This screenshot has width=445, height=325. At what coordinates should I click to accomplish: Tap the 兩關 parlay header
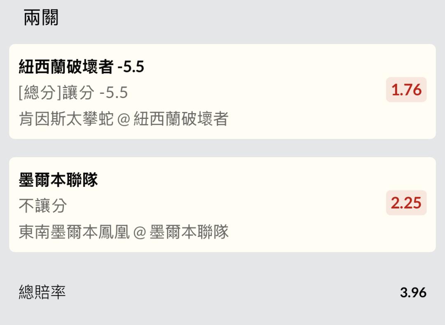coord(41,19)
